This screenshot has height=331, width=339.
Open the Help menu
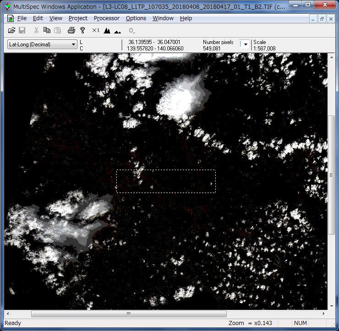[x=186, y=18]
